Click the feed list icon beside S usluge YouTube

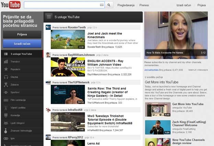click(49, 17)
